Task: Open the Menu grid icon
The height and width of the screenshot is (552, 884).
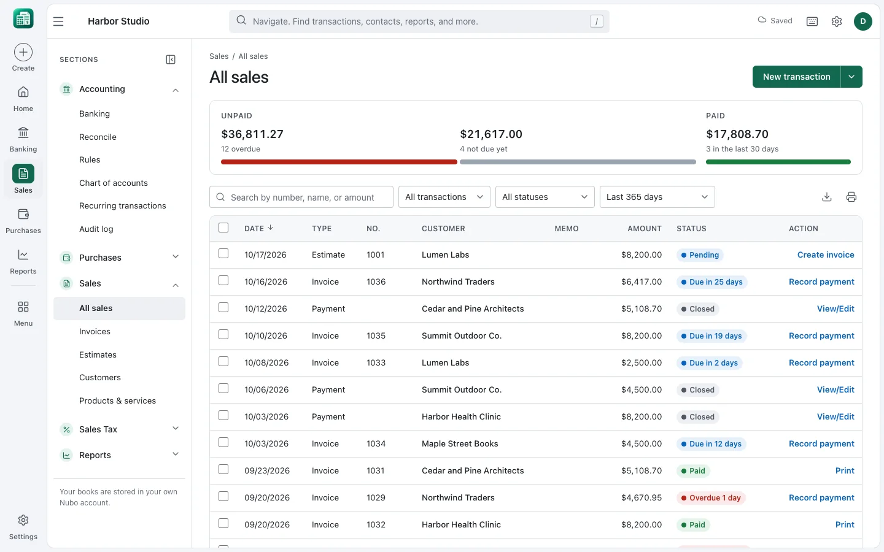Action: [23, 307]
